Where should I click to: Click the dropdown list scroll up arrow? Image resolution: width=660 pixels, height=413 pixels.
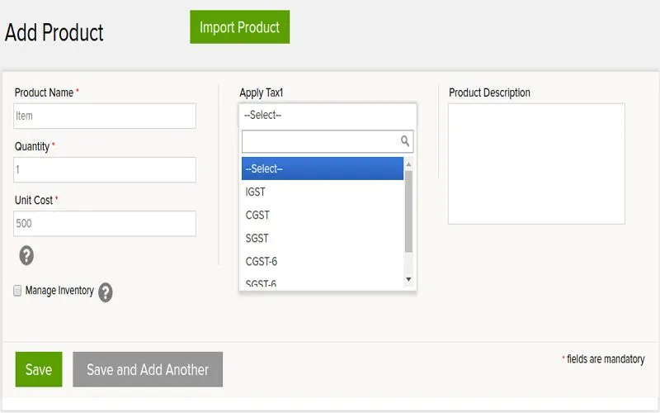408,164
